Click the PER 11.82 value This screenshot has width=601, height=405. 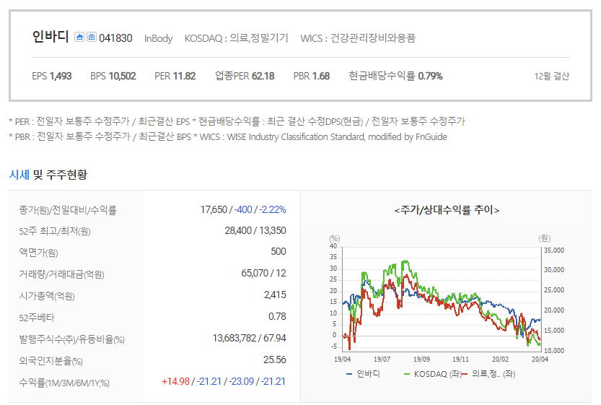point(175,76)
